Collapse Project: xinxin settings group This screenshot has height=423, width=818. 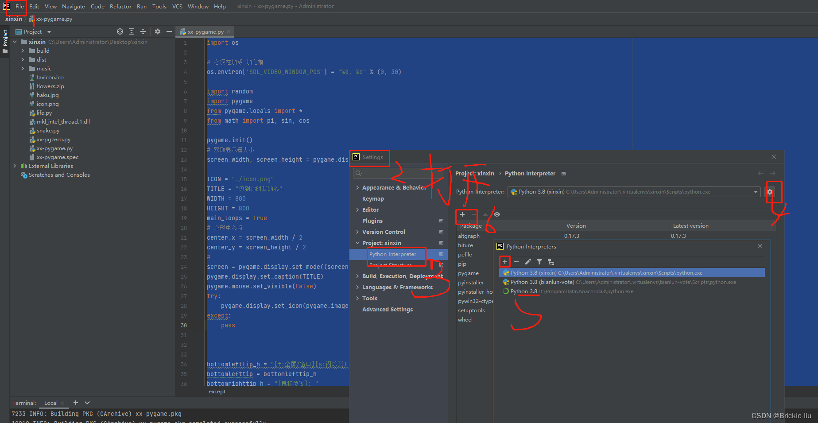coord(357,243)
